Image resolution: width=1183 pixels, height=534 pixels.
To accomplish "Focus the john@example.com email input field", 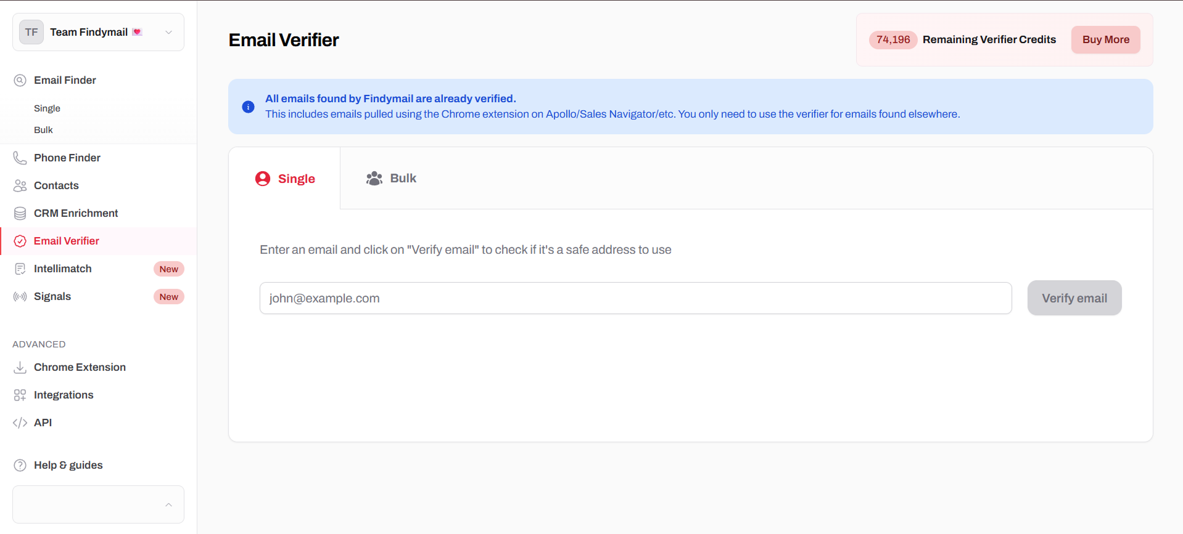I will click(x=635, y=298).
